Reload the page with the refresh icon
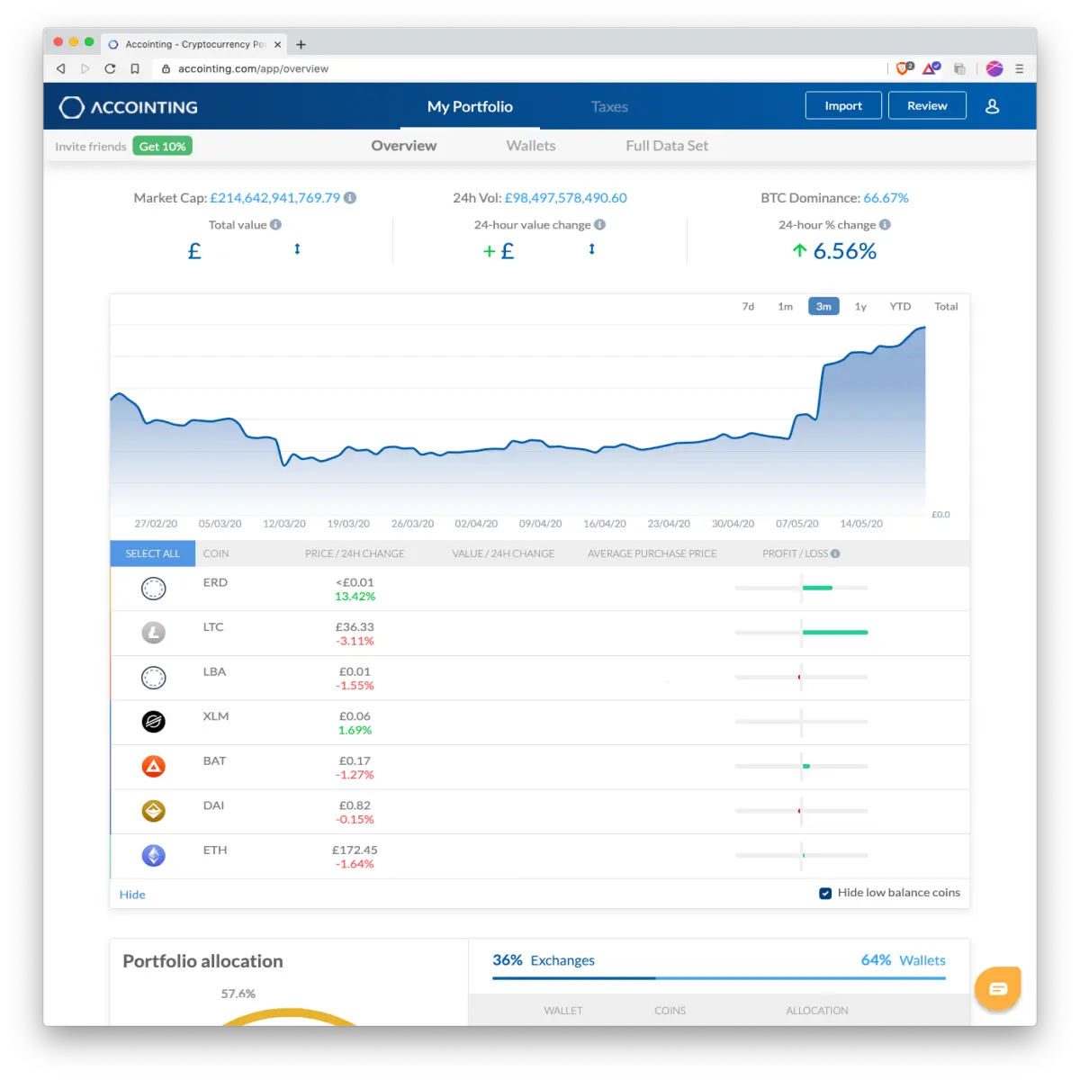Image resolution: width=1080 pixels, height=1080 pixels. [110, 68]
